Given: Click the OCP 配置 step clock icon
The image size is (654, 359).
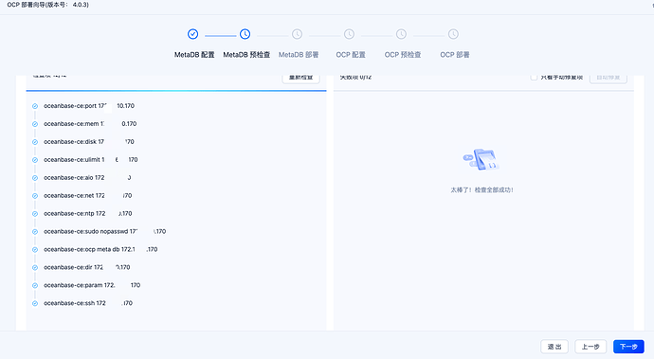Looking at the screenshot, I should tap(349, 34).
